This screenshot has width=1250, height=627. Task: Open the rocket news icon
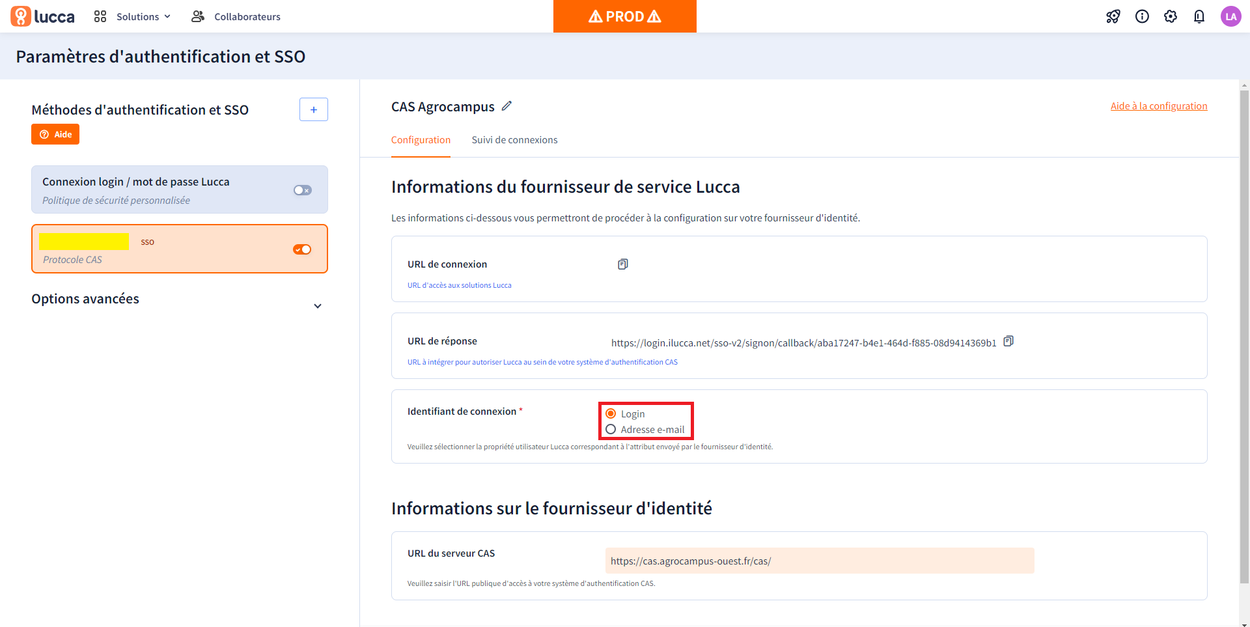point(1113,16)
